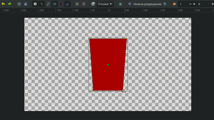This screenshot has width=214, height=120.
Task: Open render settings clapperboard icon
Action: click(x=19, y=4)
